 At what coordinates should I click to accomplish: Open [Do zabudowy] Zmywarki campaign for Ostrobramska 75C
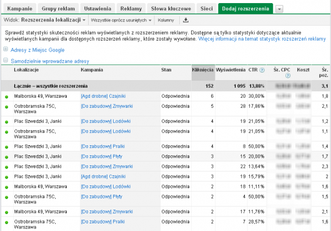pos(107,106)
